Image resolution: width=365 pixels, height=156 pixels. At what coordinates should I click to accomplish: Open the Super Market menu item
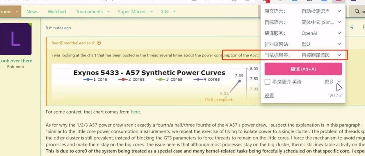132,12
